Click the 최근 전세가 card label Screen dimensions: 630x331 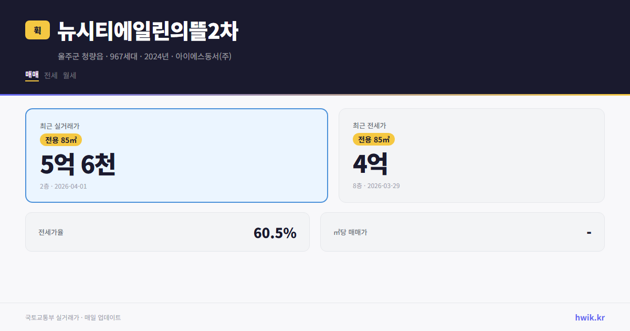[x=369, y=126]
